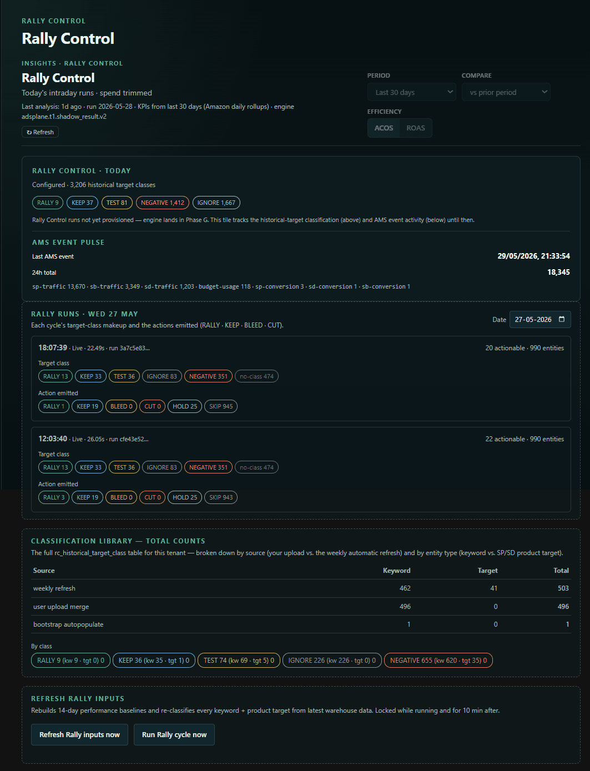Click the bootstrap autopopulate source row
Screen dimensions: 590x771
pyautogui.click(x=301, y=624)
